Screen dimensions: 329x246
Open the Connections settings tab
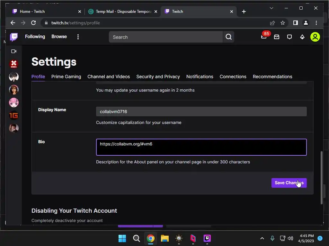[233, 77]
